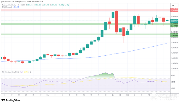Select the 2,070.105 green support price label
Viewport: 180px width, 104px height.
pyautogui.click(x=174, y=34)
